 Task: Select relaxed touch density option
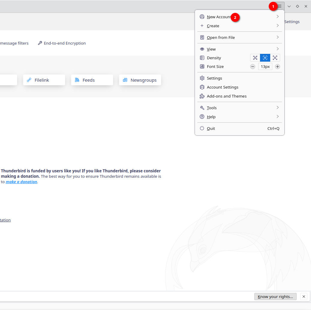(x=275, y=58)
